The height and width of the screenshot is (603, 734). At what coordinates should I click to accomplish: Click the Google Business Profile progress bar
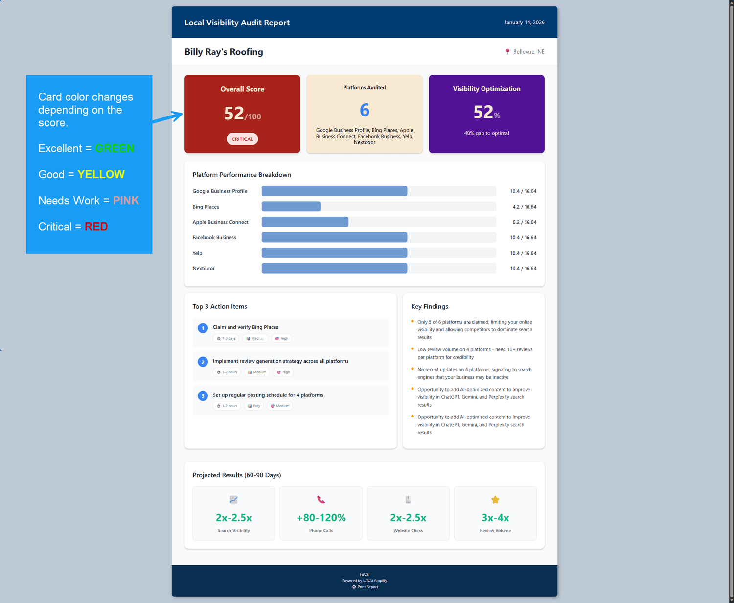(379, 191)
